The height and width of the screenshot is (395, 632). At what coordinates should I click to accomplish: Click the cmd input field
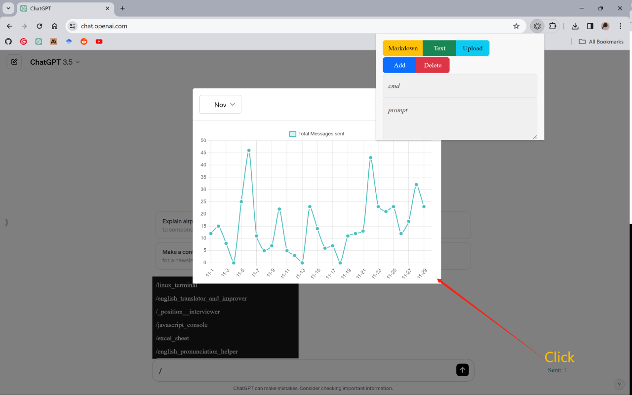point(460,86)
